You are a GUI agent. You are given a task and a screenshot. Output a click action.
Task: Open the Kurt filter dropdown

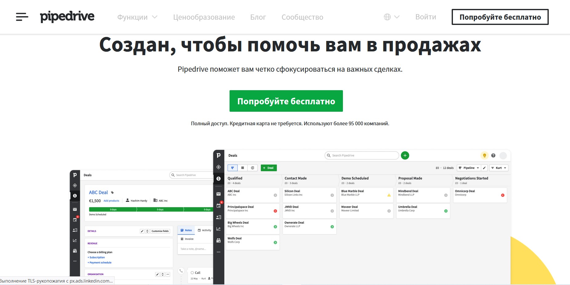pos(499,168)
